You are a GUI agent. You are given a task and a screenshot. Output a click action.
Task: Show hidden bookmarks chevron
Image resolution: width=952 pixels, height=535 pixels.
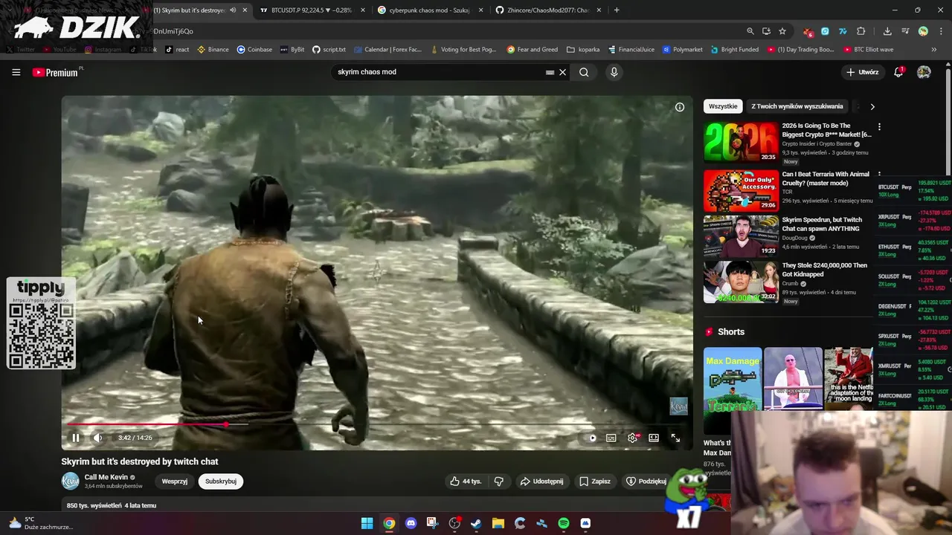pos(934,50)
